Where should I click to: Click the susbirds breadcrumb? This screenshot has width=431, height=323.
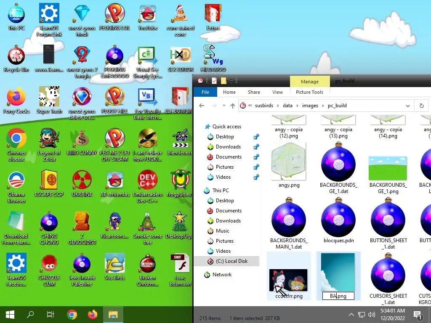point(264,106)
